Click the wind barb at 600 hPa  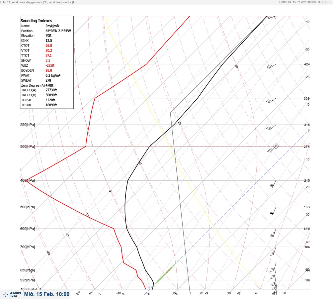click(x=273, y=233)
